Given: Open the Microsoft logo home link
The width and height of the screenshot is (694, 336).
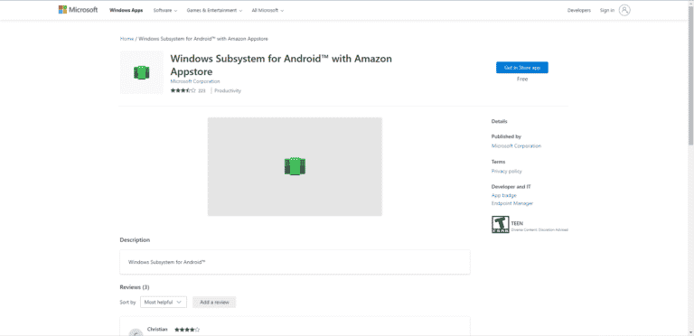Looking at the screenshot, I should click(x=78, y=10).
